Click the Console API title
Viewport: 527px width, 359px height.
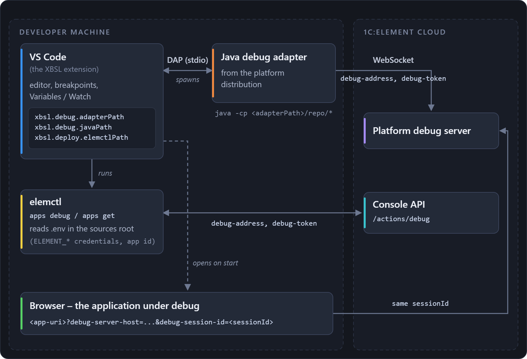click(399, 205)
